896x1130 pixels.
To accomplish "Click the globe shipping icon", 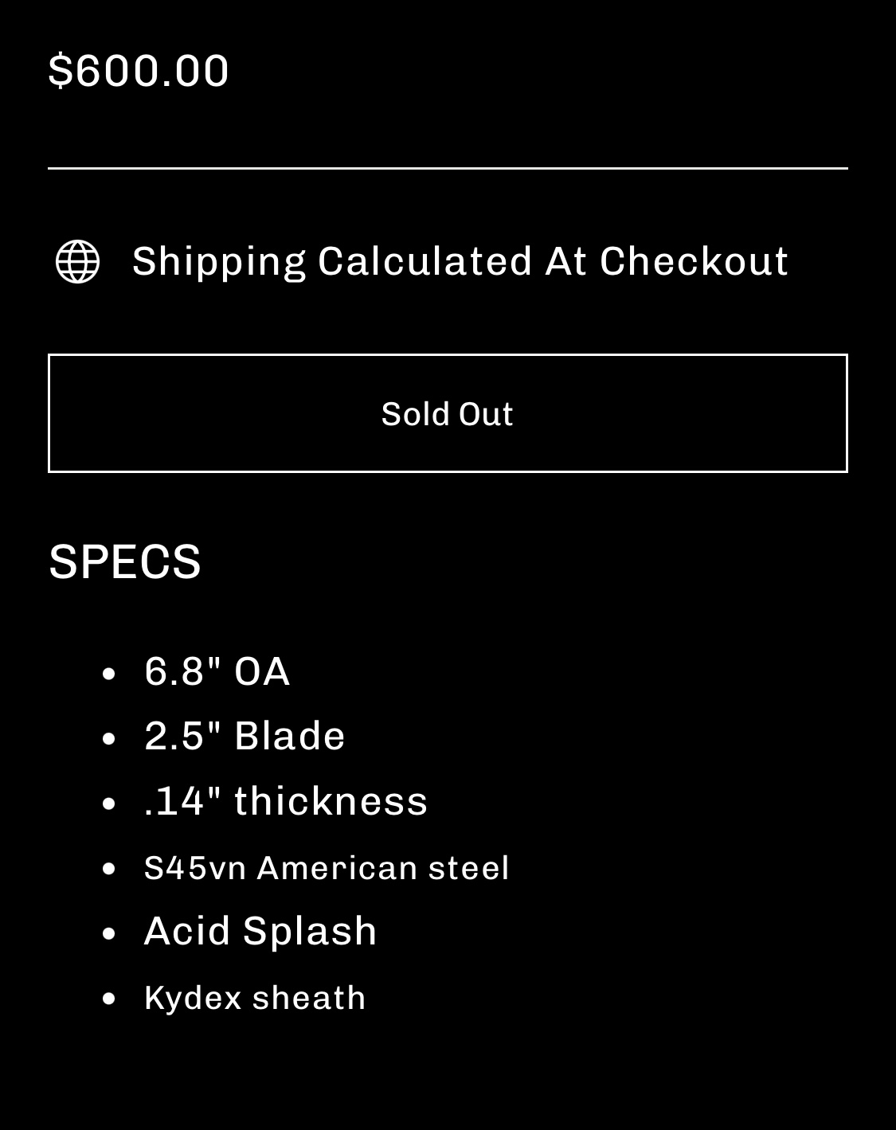I will pyautogui.click(x=77, y=261).
